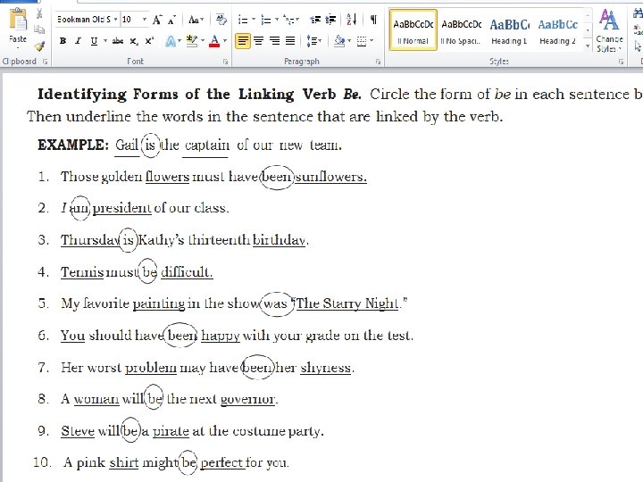This screenshot has height=482, width=643.
Task: Toggle Italic formatting
Action: pyautogui.click(x=78, y=41)
